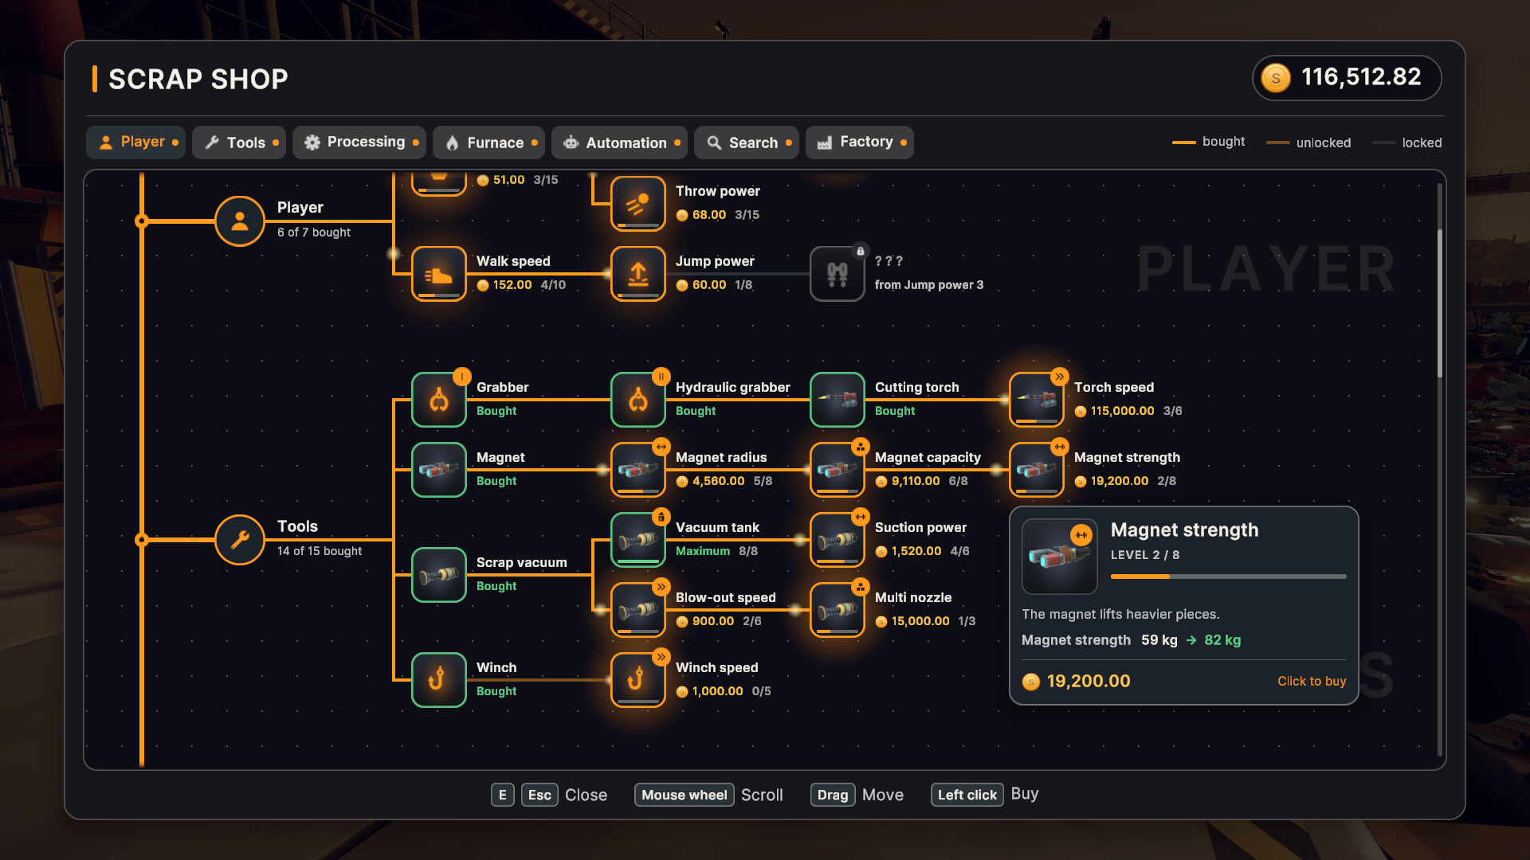Screen dimensions: 1530x860
Task: Buy Blow-out speed via its icon
Action: click(x=637, y=610)
